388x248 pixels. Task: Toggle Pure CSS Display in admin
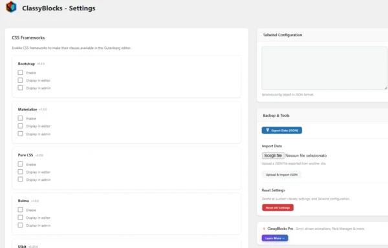[x=20, y=180]
